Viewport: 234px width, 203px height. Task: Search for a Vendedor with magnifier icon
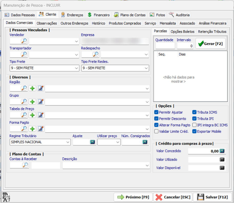[x=24, y=41]
